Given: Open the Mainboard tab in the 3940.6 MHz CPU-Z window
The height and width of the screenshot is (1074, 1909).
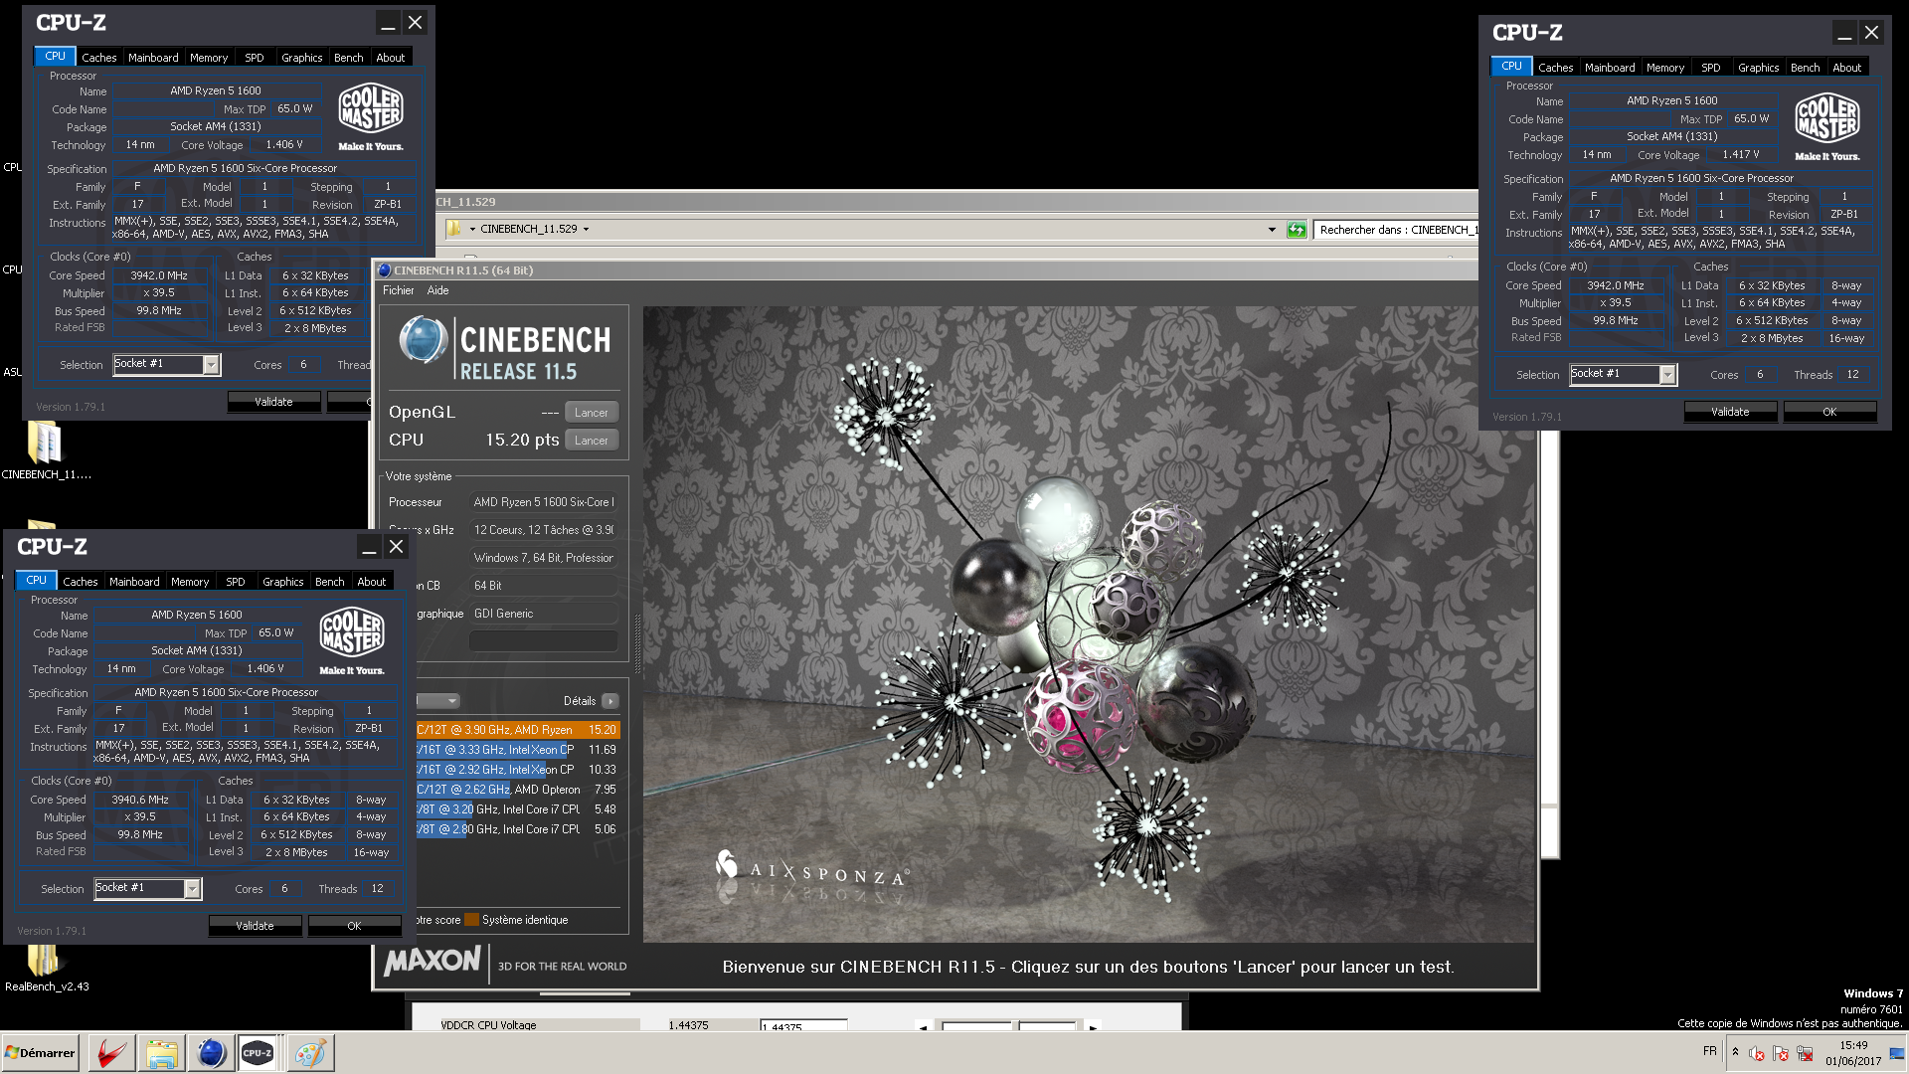Looking at the screenshot, I should (x=134, y=582).
